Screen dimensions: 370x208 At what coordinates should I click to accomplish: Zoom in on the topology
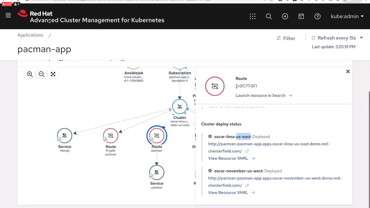30,74
